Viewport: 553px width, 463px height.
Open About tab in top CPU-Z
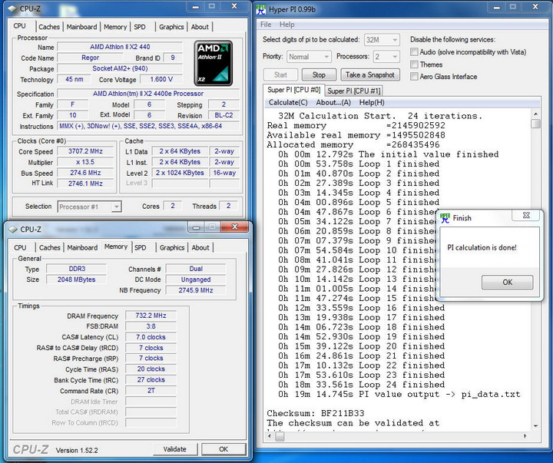[x=200, y=27]
